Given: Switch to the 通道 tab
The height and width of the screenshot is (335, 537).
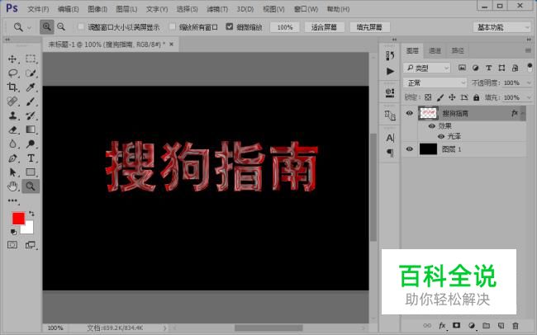Looking at the screenshot, I should click(435, 50).
